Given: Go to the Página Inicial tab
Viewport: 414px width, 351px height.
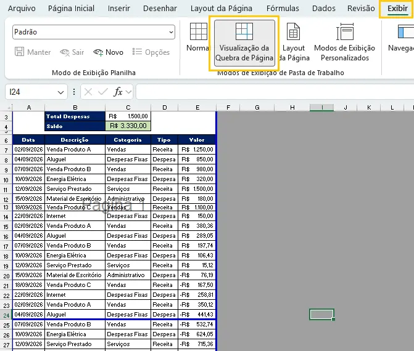Looking at the screenshot, I should 71,9.
